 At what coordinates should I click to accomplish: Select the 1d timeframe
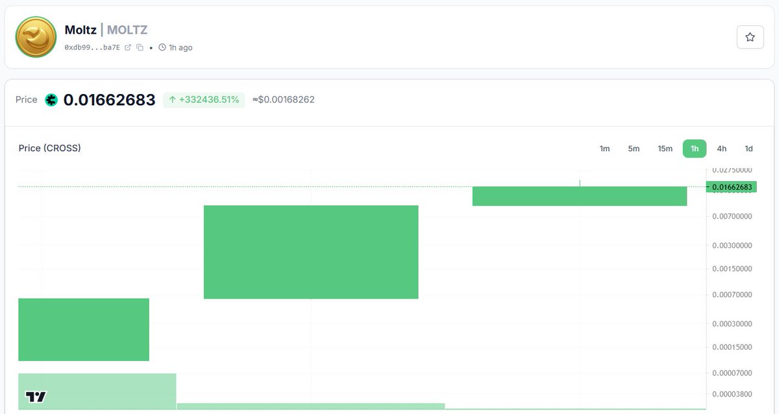(748, 149)
